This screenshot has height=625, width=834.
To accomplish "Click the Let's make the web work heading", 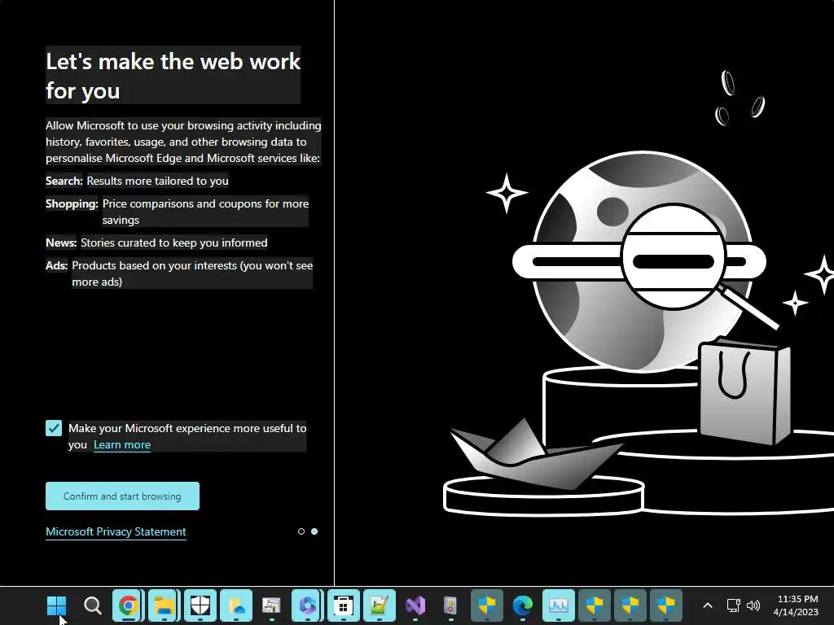I will pyautogui.click(x=173, y=76).
